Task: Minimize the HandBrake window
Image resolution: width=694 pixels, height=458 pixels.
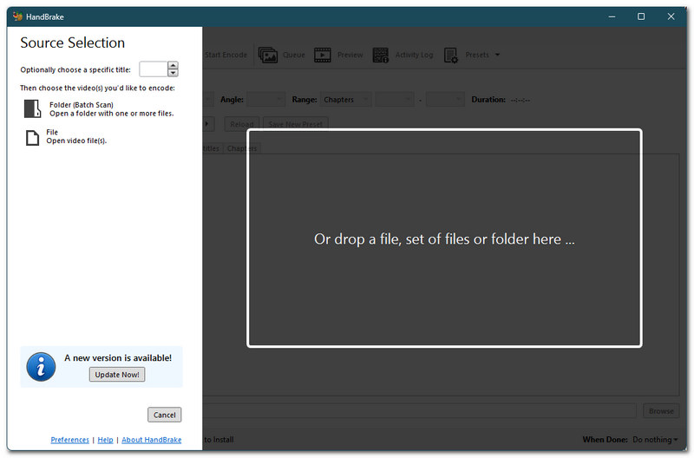Action: pos(612,16)
